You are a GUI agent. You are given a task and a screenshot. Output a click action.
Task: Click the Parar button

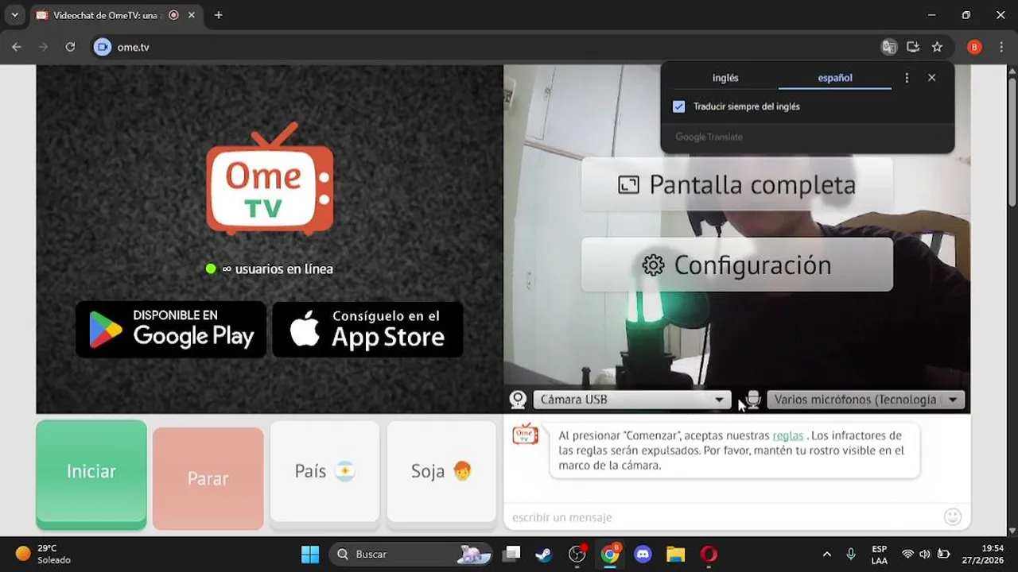click(x=208, y=478)
